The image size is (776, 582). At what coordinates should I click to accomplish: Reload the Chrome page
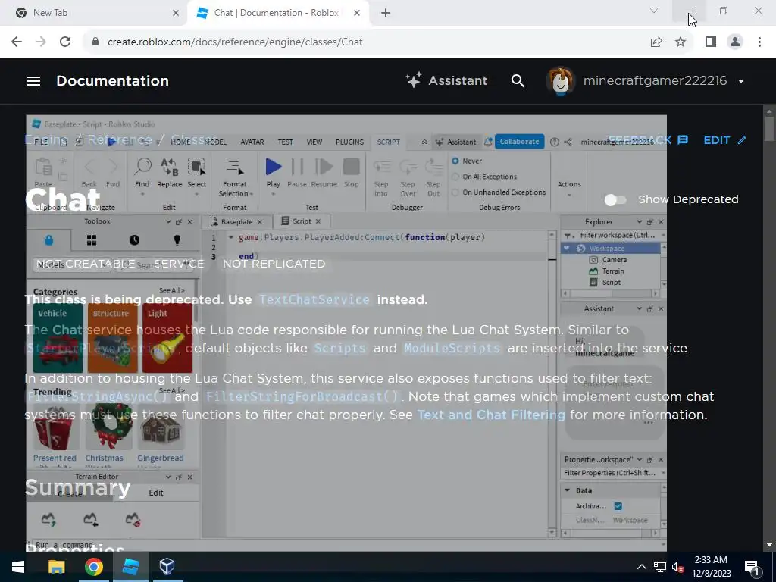pos(65,42)
